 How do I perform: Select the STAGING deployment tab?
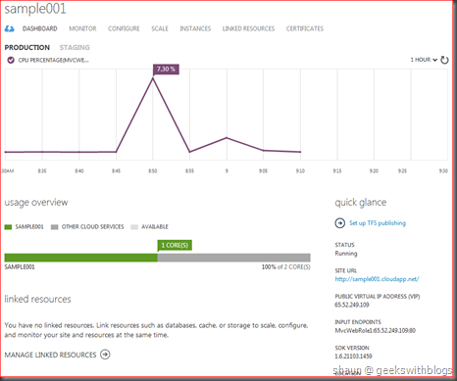[75, 48]
